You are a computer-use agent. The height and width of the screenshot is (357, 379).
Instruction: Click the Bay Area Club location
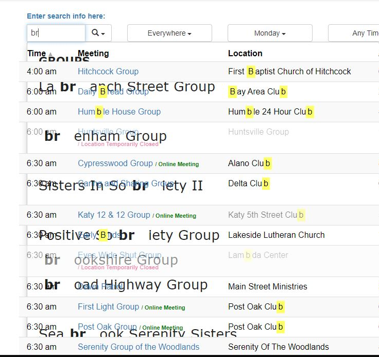257,91
